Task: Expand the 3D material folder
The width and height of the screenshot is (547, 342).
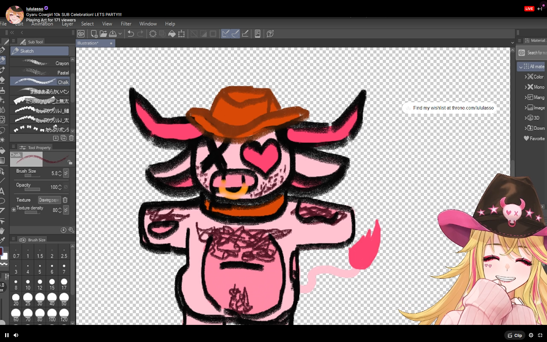Action: coord(526,118)
